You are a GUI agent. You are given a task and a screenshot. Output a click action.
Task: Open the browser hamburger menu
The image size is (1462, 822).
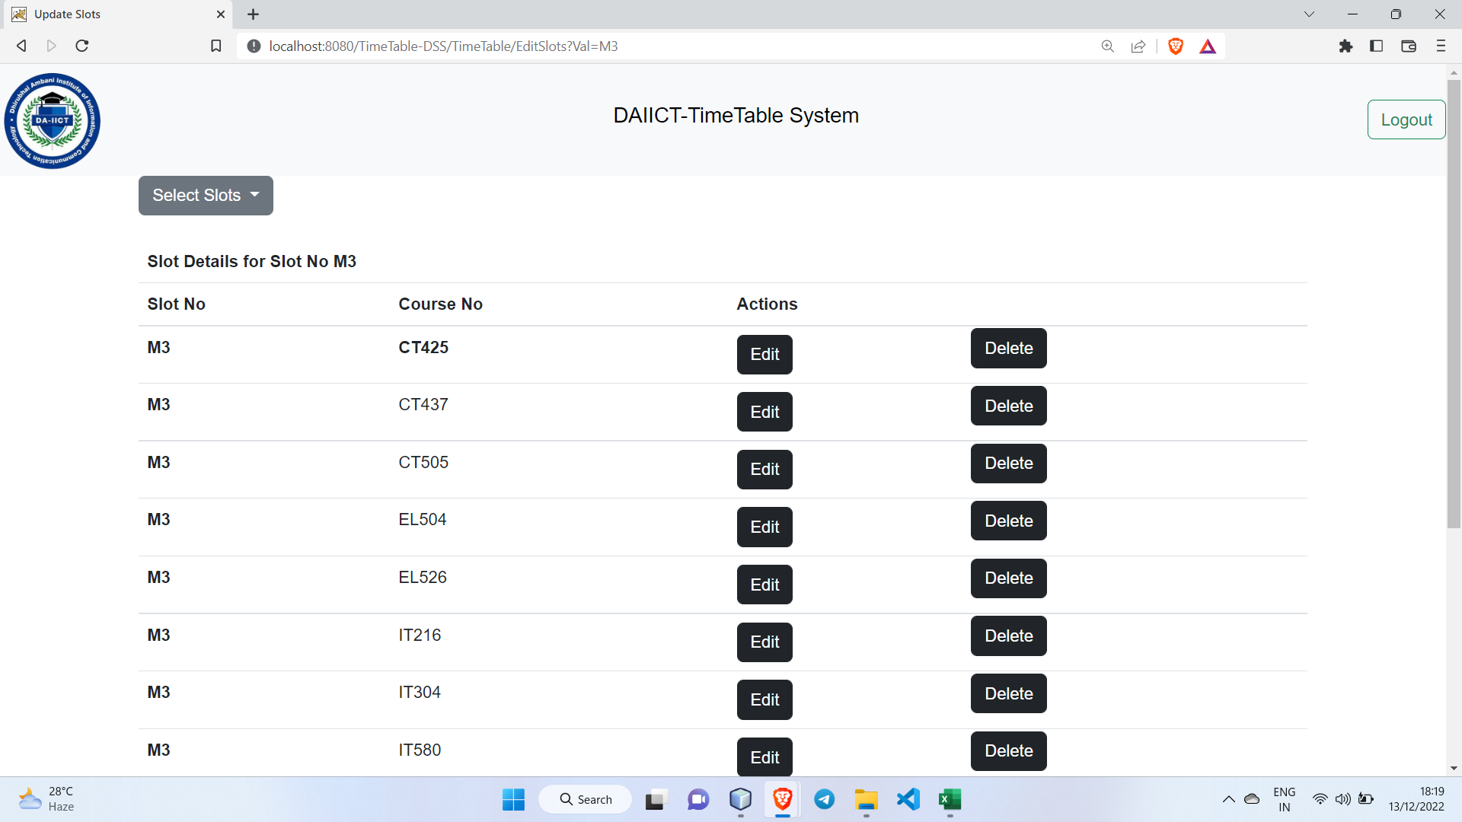pos(1441,46)
